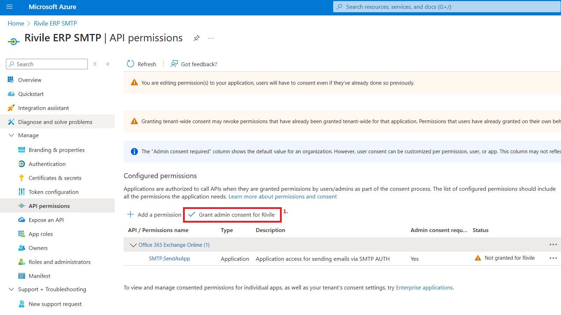The height and width of the screenshot is (315, 561).
Task: Open the page's more options ellipsis
Action: [211, 38]
